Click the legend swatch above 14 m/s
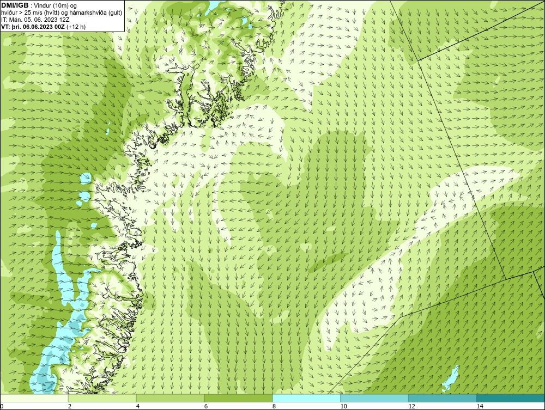 (x=511, y=398)
